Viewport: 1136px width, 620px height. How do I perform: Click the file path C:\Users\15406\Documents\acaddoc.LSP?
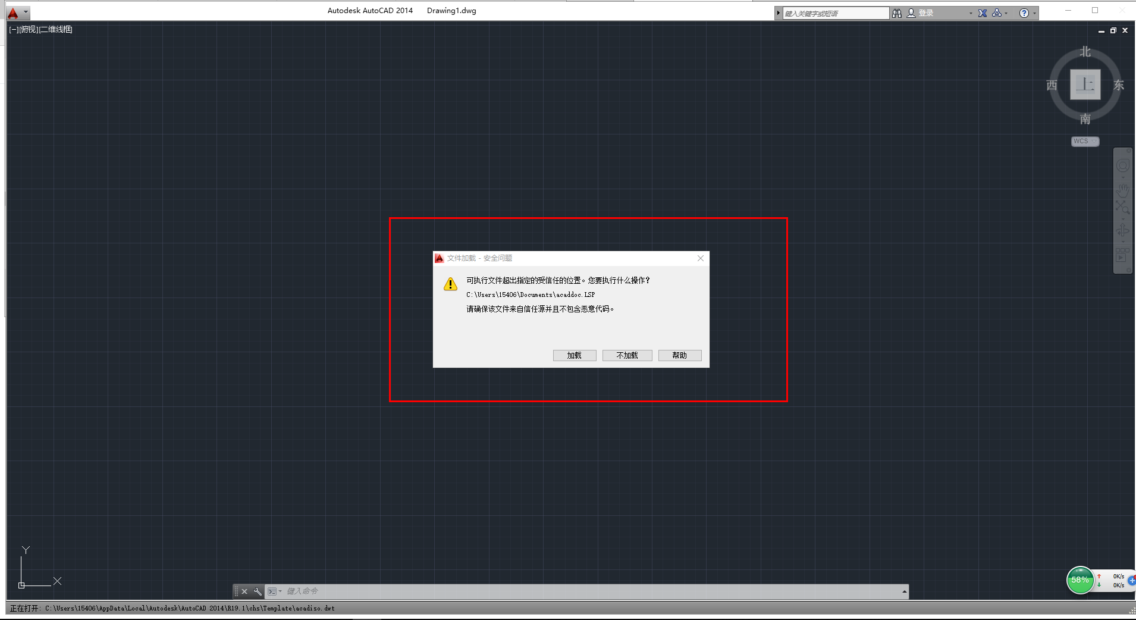coord(531,295)
